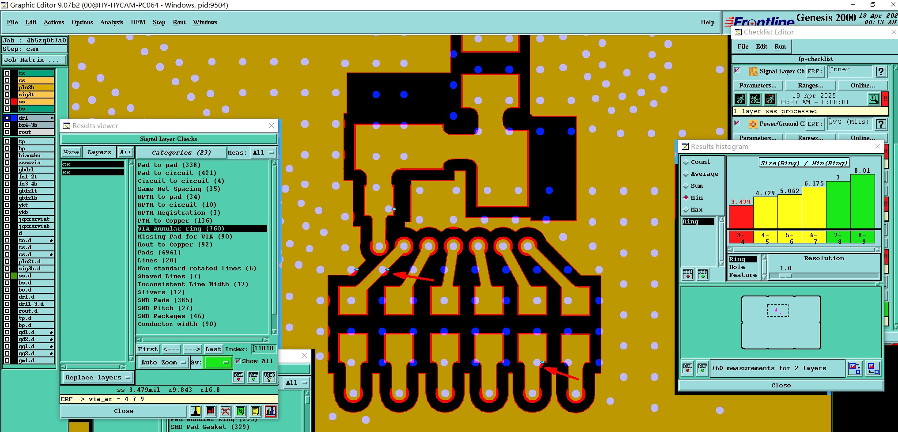Click the run-check running man icon
Screen dimensions: 898x432
click(740, 99)
